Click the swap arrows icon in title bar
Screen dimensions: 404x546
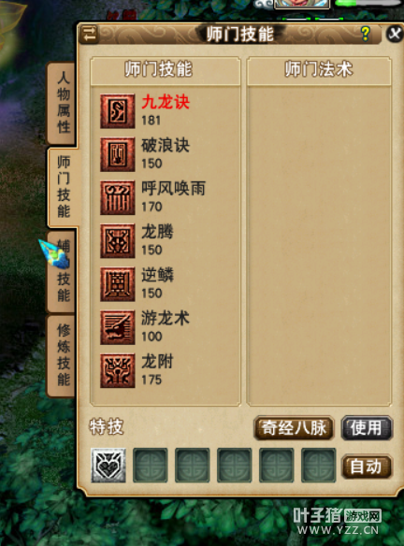click(90, 34)
